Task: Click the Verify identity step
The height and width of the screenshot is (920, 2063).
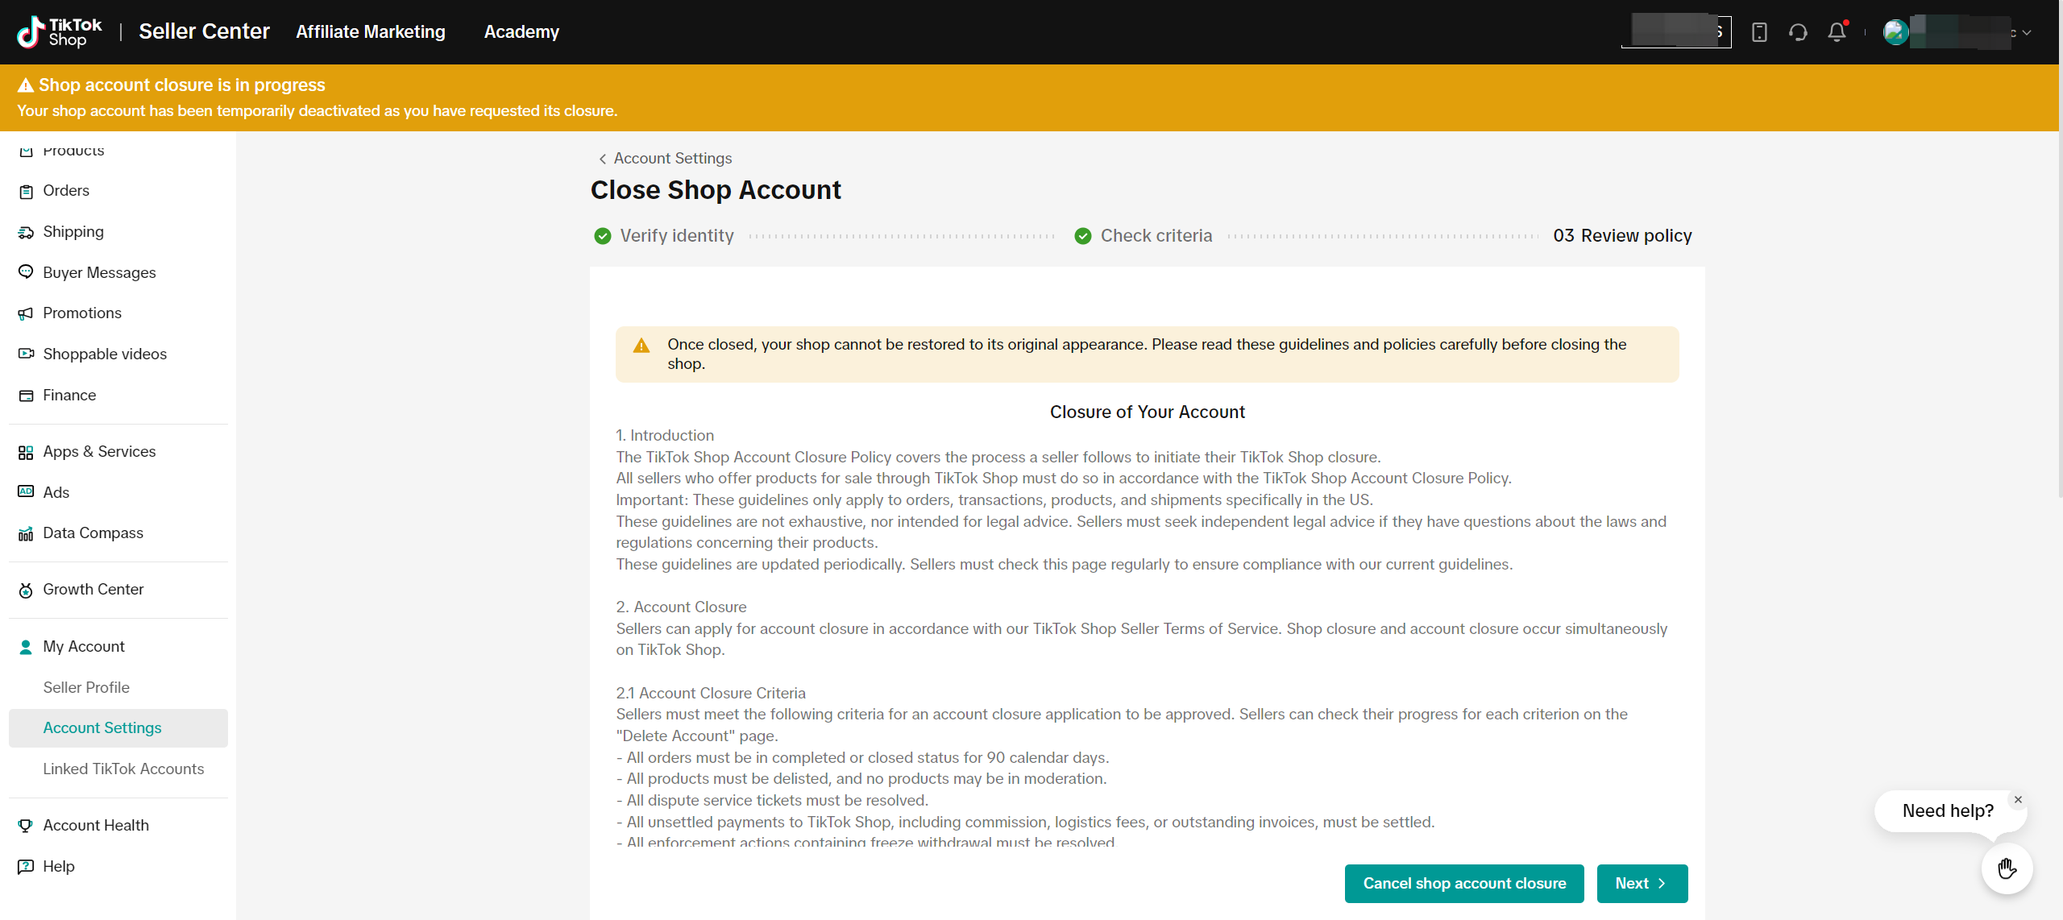Action: pyautogui.click(x=664, y=235)
